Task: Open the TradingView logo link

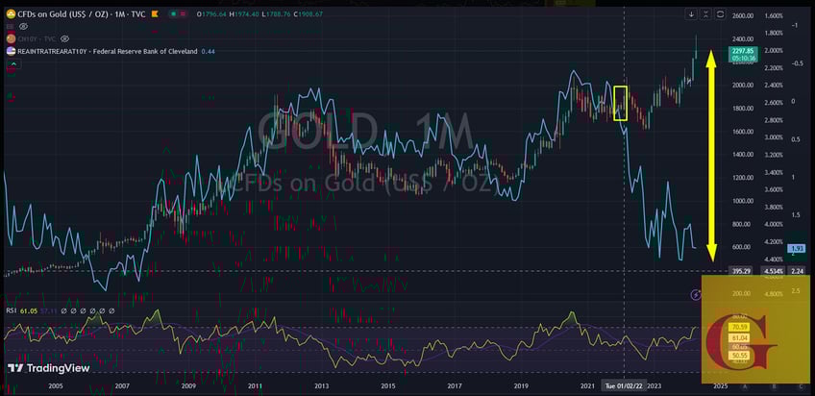Action: pos(49,368)
